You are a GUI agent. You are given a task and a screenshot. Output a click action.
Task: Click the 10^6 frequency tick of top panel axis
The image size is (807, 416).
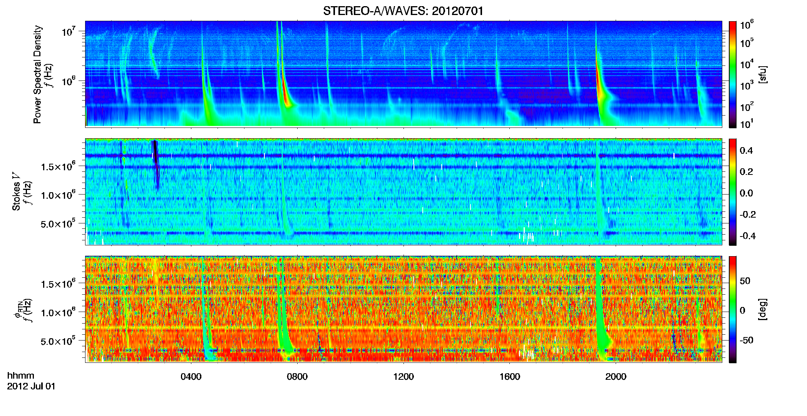[69, 81]
